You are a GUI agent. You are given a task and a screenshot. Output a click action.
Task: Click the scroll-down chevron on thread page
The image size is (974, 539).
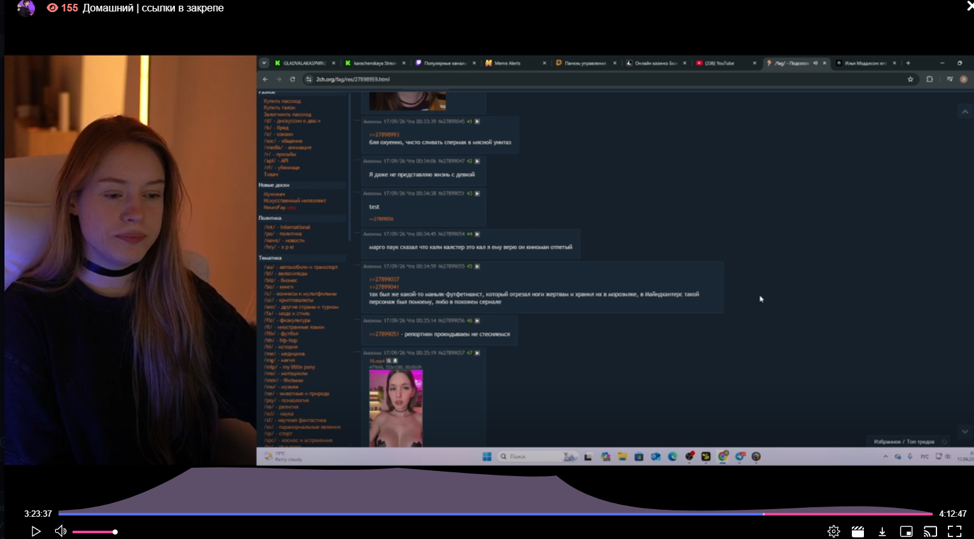pos(964,432)
